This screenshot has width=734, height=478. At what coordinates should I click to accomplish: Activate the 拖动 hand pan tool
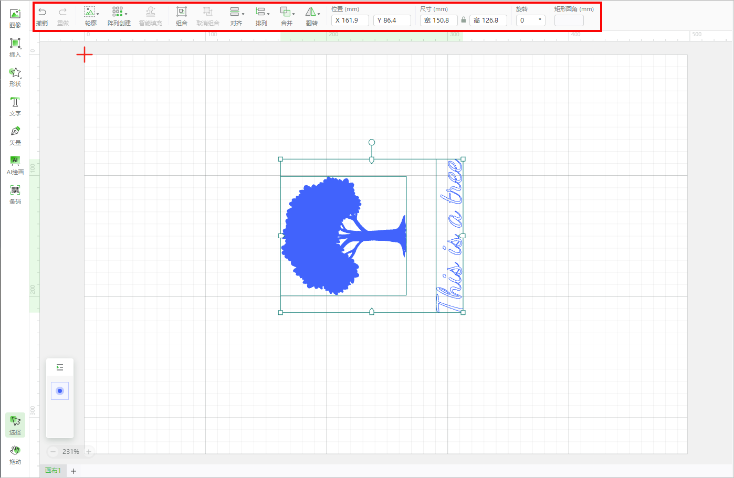point(15,454)
